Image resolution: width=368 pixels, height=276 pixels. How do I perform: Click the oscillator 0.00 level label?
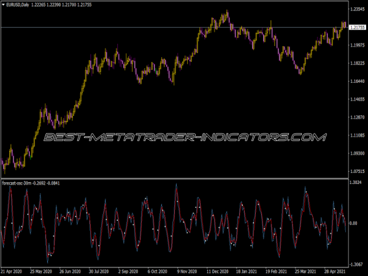click(355, 223)
